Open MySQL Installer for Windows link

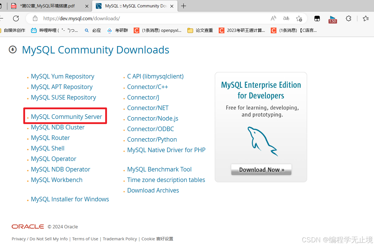70,199
